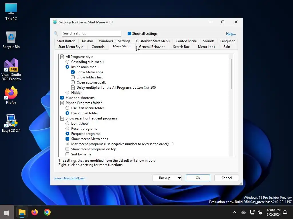The height and width of the screenshot is (219, 293).
Task: Open the Sounds tab
Action: [209, 41]
